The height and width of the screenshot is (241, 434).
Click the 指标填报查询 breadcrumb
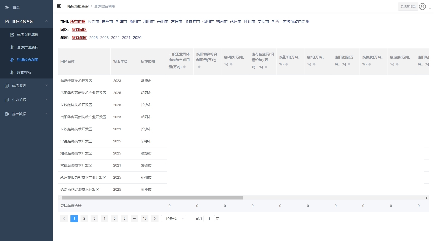click(78, 6)
